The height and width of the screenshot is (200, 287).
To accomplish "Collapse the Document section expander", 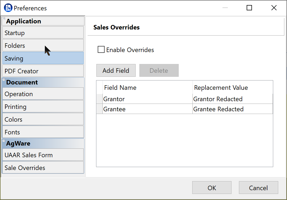I will click(4, 80).
